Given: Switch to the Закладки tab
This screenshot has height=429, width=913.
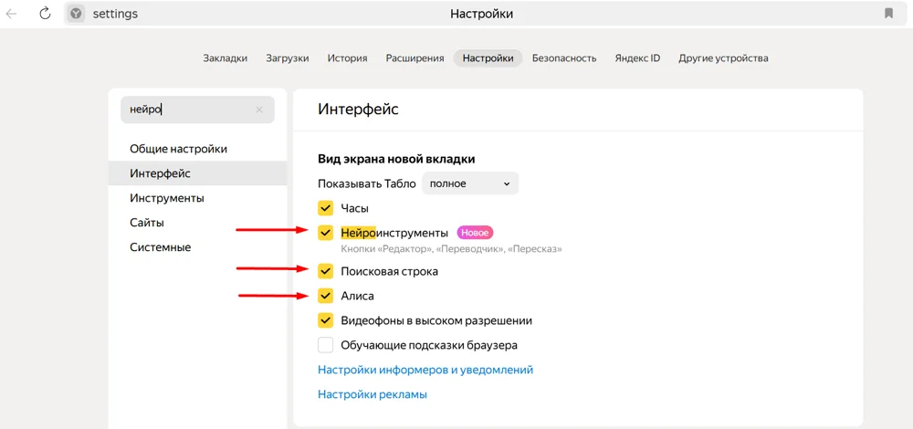Looking at the screenshot, I should pos(225,58).
